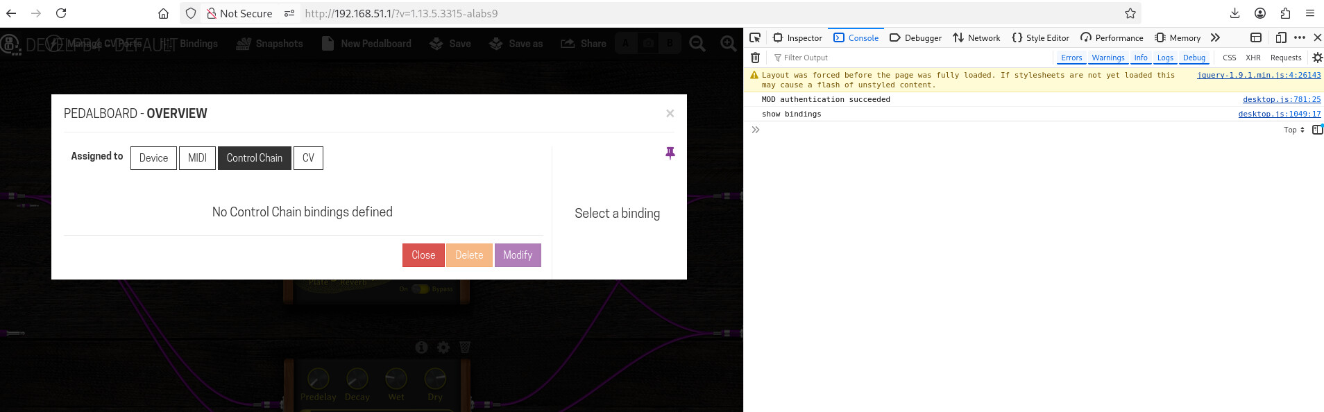Toggle the console sidebar editor icon
Image resolution: width=1324 pixels, height=412 pixels.
[1317, 130]
